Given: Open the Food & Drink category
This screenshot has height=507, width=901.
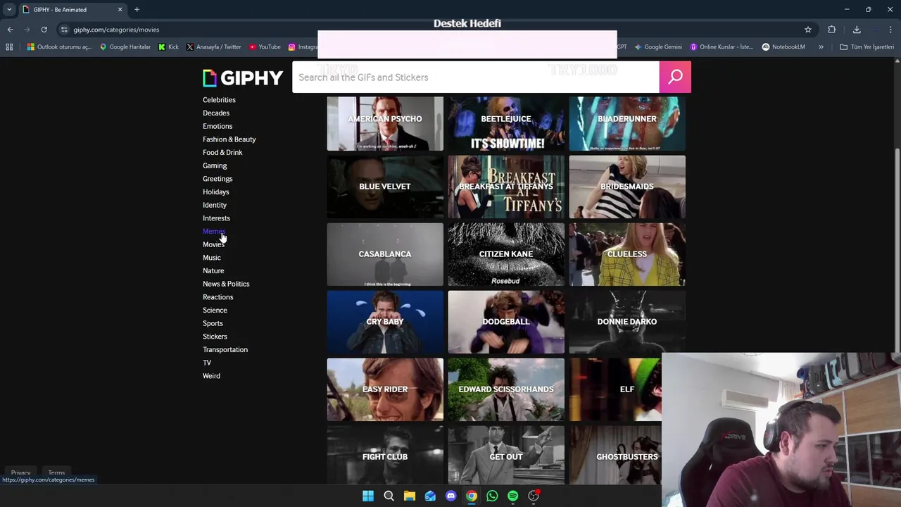Looking at the screenshot, I should tap(222, 152).
